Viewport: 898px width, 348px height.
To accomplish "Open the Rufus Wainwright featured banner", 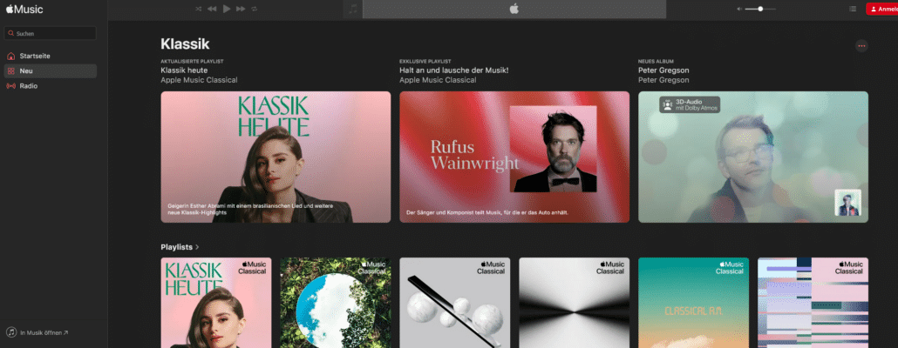I will 514,157.
